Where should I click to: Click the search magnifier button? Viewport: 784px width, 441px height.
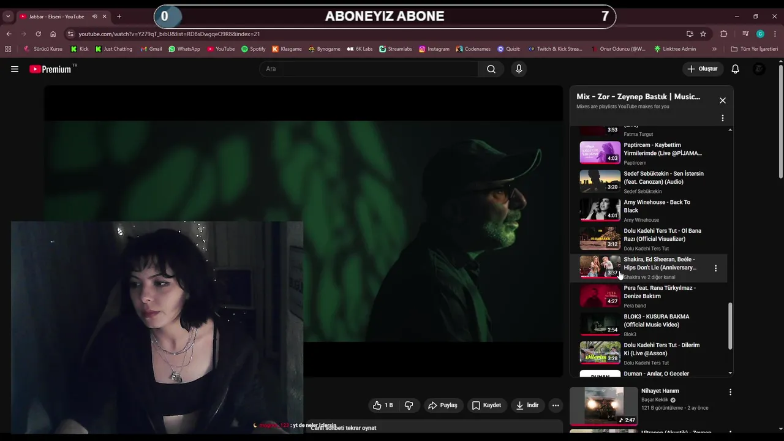pos(491,69)
